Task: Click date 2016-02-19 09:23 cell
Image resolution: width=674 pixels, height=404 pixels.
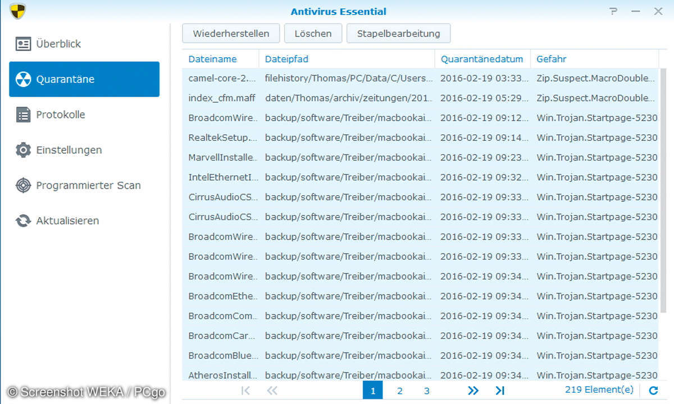Action: (484, 158)
